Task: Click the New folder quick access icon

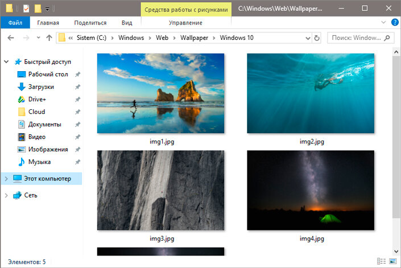Action: click(x=38, y=9)
